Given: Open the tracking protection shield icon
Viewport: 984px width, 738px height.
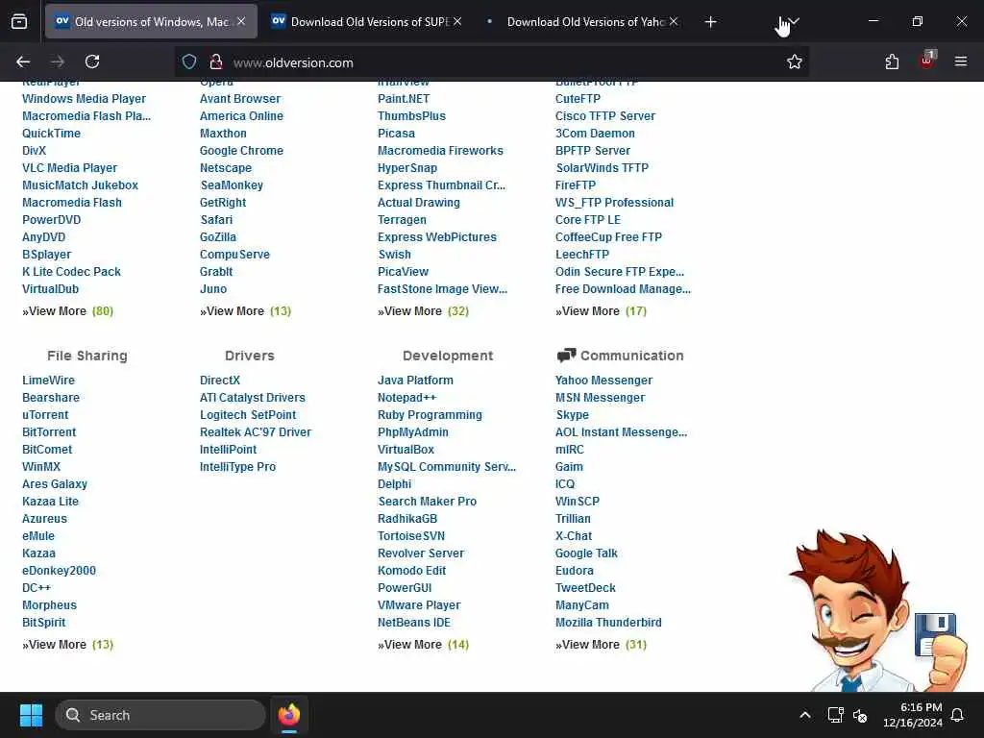Looking at the screenshot, I should click(x=189, y=61).
